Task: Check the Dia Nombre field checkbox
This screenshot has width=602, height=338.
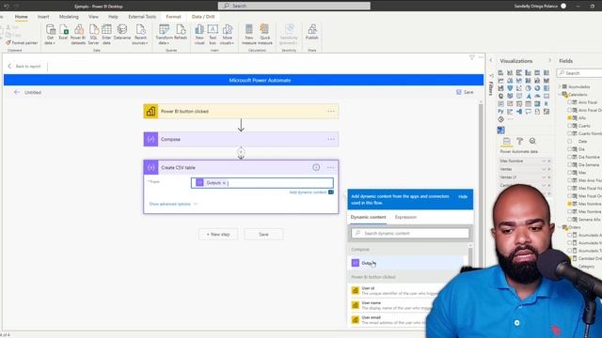Action: (570, 157)
